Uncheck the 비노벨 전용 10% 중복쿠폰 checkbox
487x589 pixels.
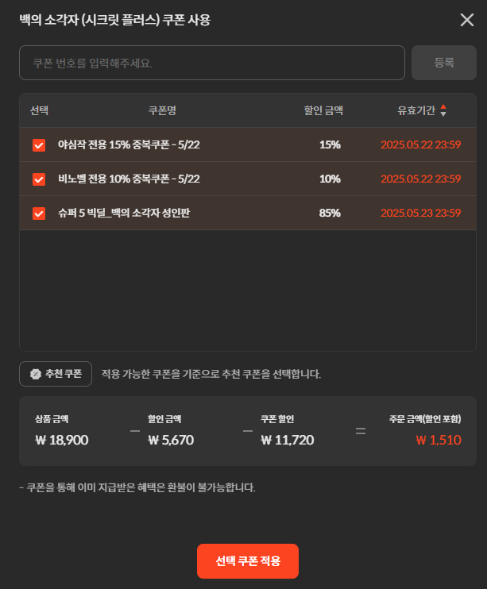point(39,179)
